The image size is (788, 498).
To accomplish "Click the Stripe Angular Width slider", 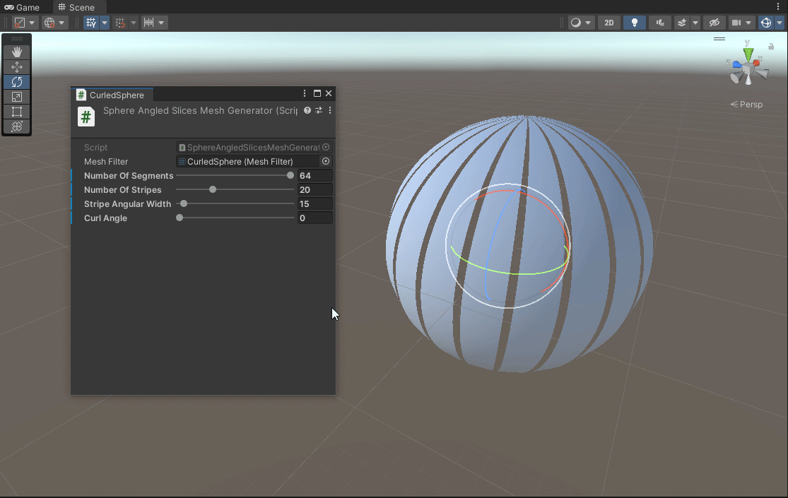I will (235, 203).
